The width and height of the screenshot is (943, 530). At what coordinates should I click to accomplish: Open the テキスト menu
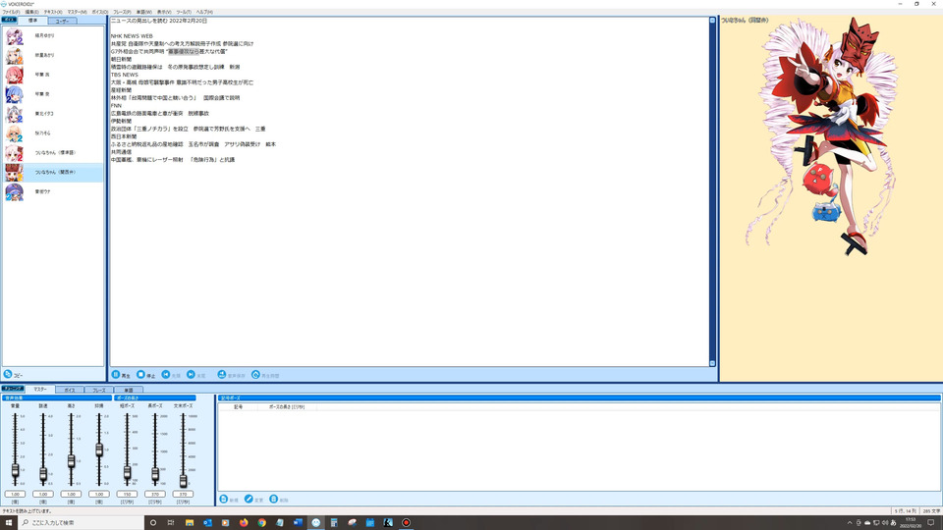click(x=53, y=12)
